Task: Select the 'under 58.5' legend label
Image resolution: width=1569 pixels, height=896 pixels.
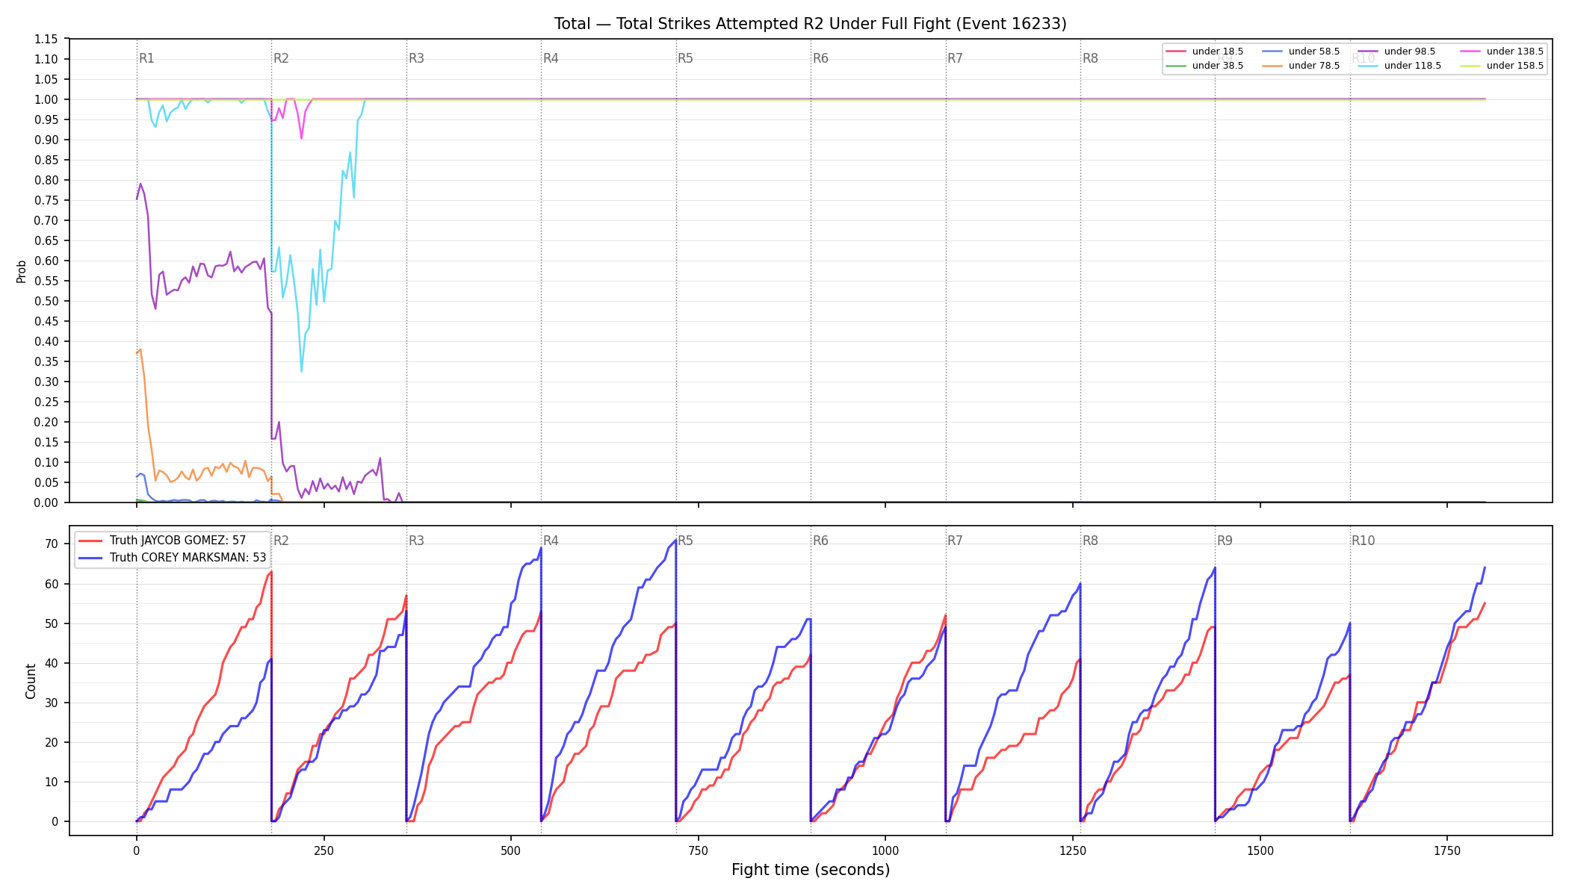Action: pyautogui.click(x=1314, y=52)
